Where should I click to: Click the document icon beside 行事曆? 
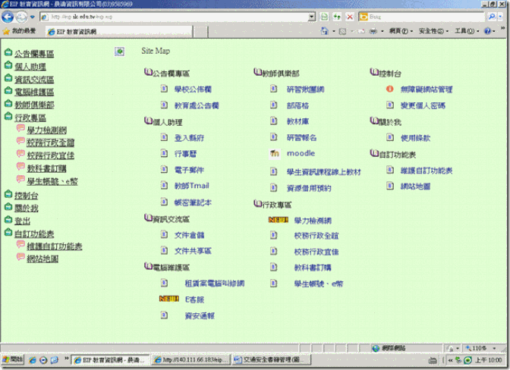tap(164, 153)
